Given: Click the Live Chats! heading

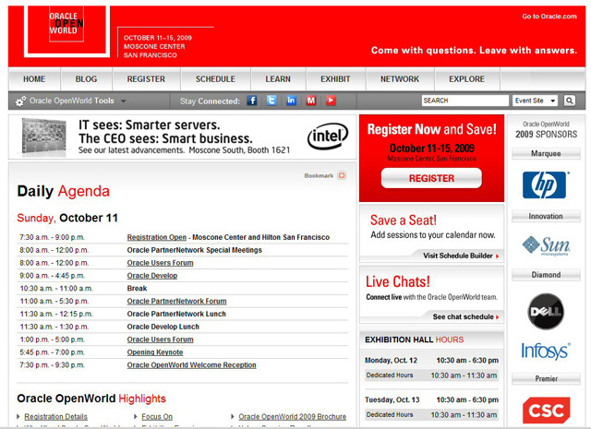Looking at the screenshot, I should (398, 281).
